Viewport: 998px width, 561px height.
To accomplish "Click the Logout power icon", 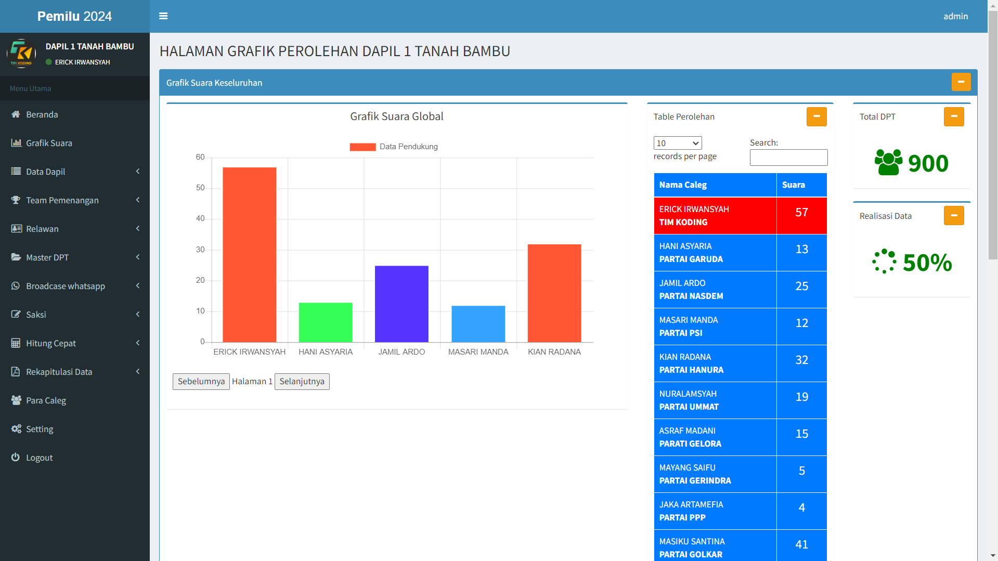I will pos(16,458).
